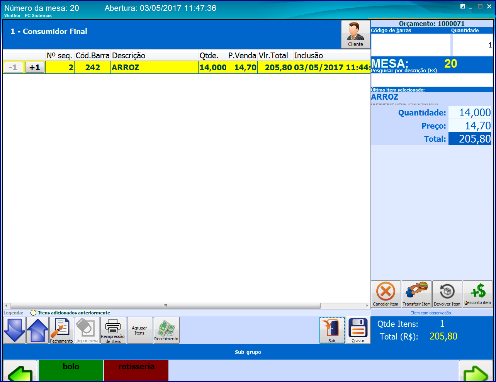Click Agrupar Itens button
Image resolution: width=496 pixels, height=382 pixels.
point(139,330)
